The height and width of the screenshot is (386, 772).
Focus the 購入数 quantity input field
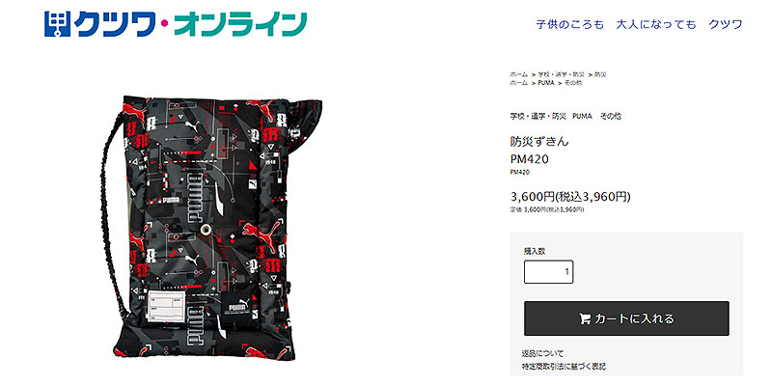point(548,272)
